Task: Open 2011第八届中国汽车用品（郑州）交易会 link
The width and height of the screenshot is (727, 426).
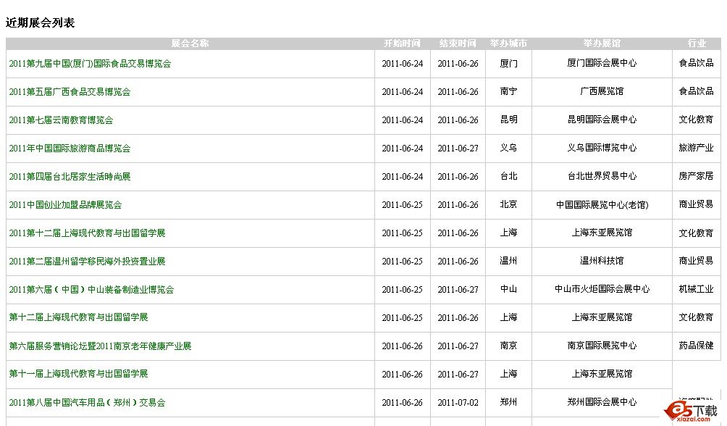Action: click(87, 403)
